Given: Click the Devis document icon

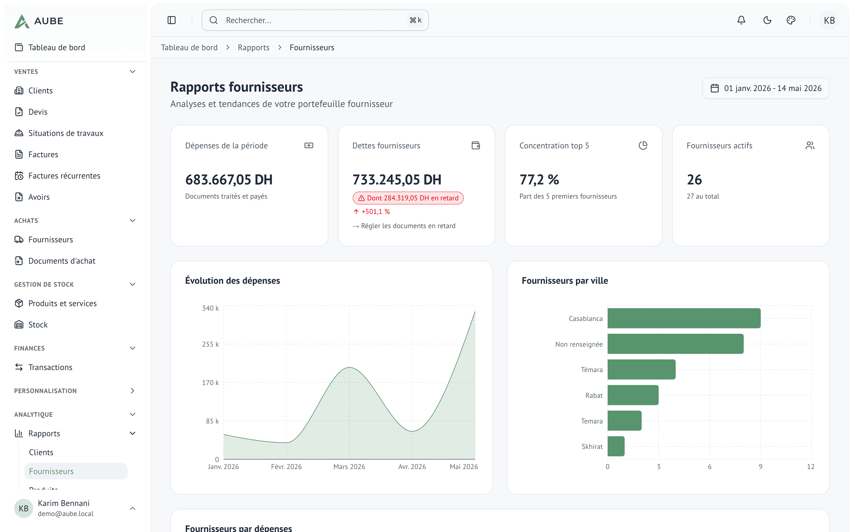Looking at the screenshot, I should [19, 111].
